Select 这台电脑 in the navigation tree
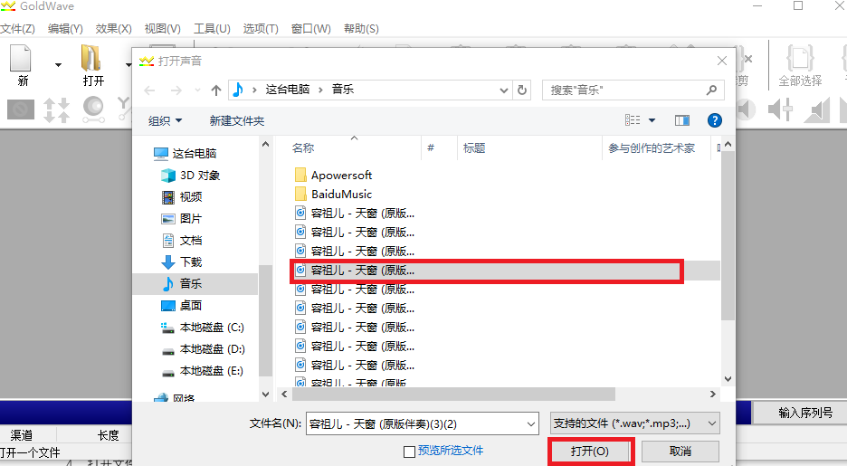The width and height of the screenshot is (847, 466). (186, 153)
